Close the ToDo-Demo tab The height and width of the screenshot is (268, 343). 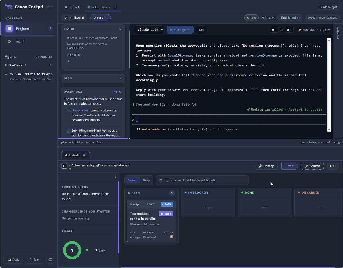click(x=115, y=7)
